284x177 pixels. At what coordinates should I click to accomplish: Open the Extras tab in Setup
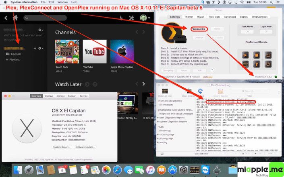click(x=244, y=17)
